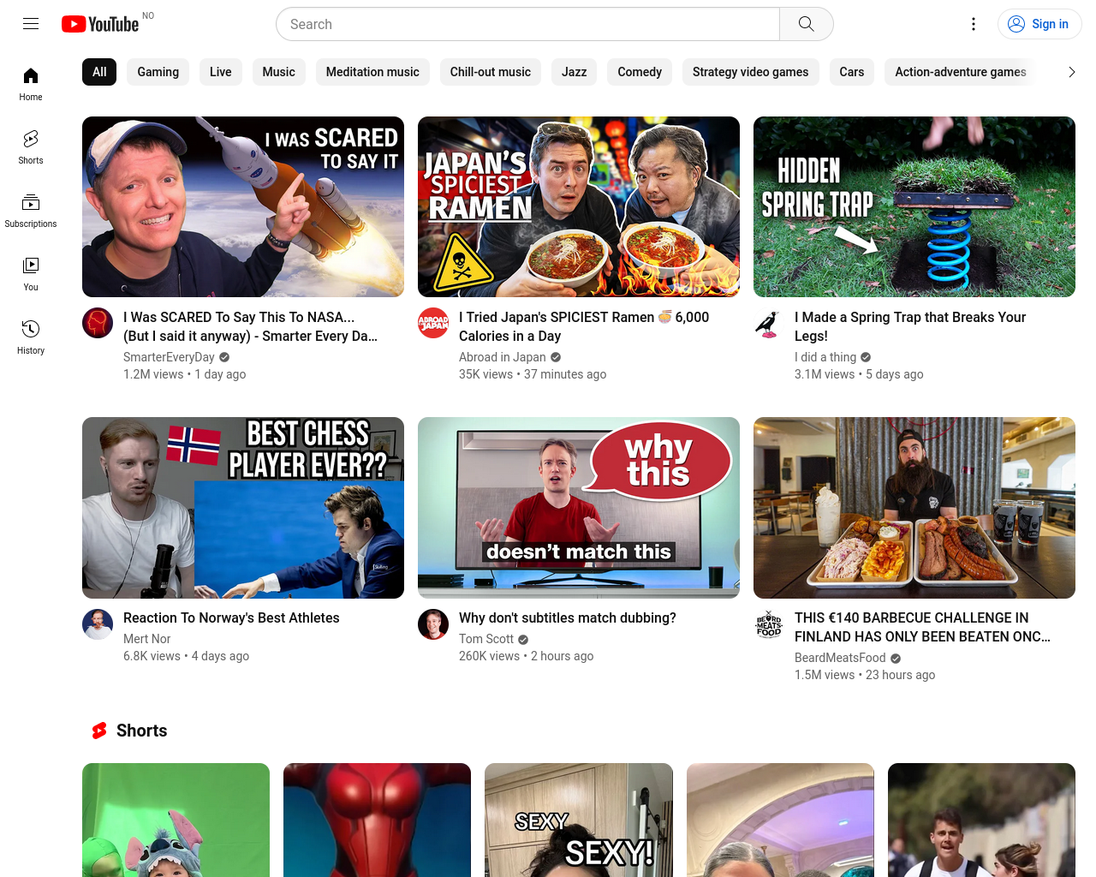The width and height of the screenshot is (1096, 877).
Task: Visit I did a thing channel name
Action: point(825,357)
